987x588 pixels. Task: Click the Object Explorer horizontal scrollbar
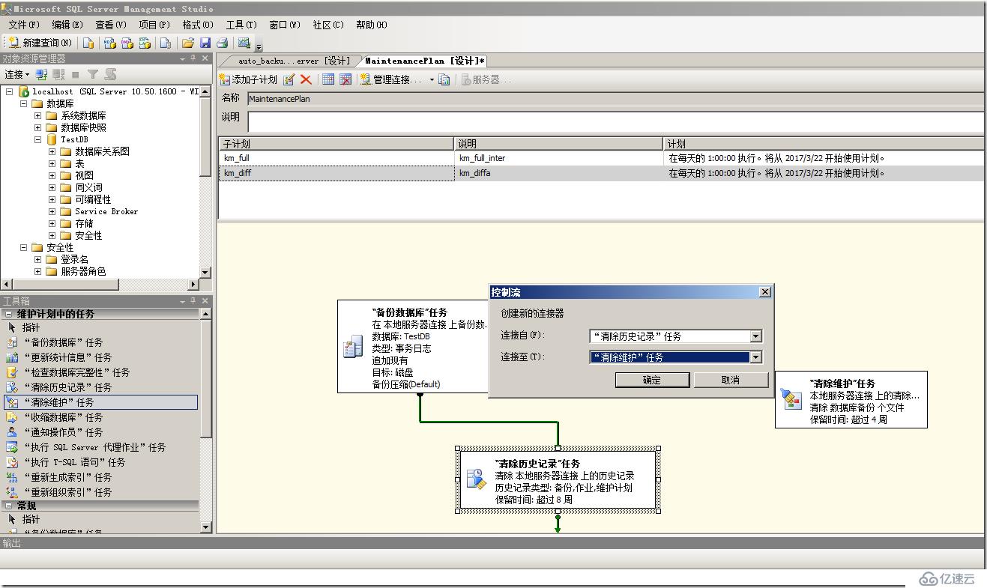click(100, 285)
